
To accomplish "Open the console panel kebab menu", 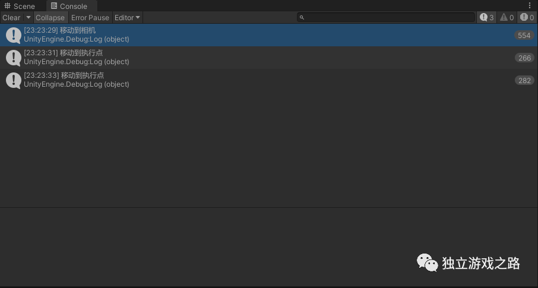I will click(530, 5).
